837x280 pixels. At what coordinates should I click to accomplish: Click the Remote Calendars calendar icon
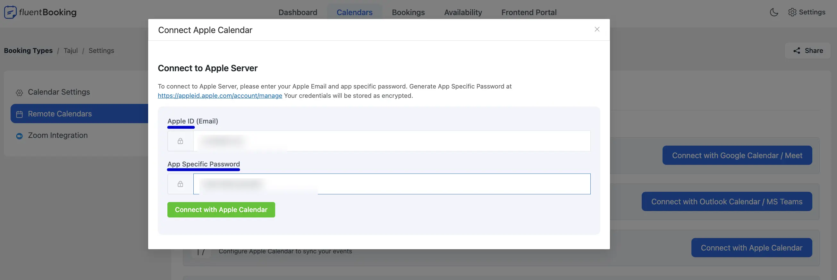(x=20, y=114)
